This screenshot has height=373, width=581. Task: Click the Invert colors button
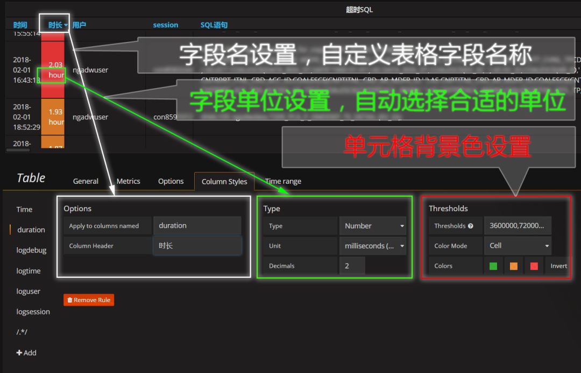point(558,266)
